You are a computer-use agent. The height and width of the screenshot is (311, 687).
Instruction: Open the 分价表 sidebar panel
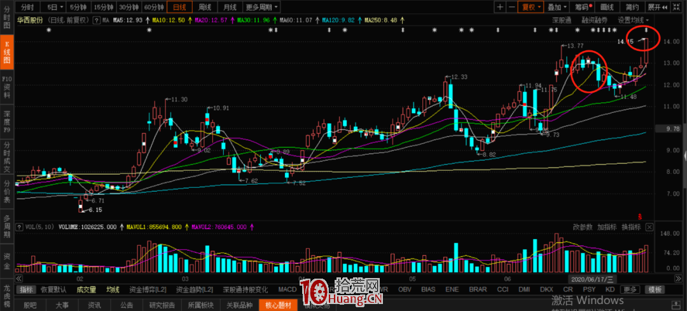[6, 191]
